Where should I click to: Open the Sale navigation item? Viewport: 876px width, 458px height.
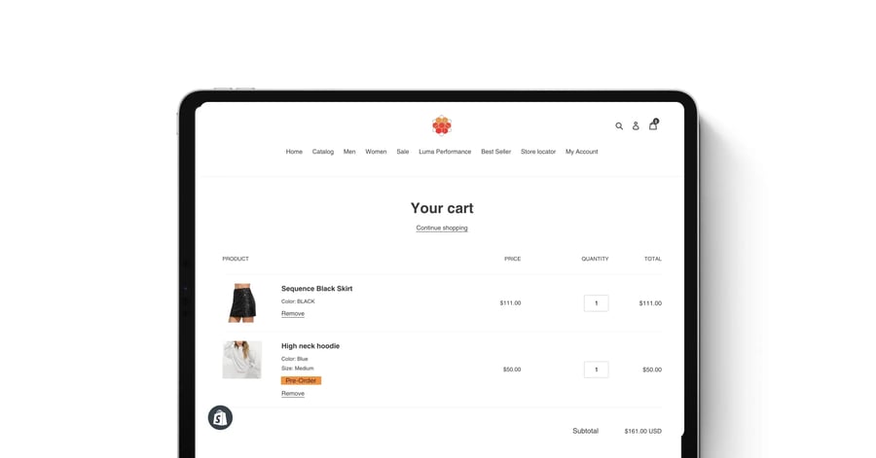(x=403, y=152)
